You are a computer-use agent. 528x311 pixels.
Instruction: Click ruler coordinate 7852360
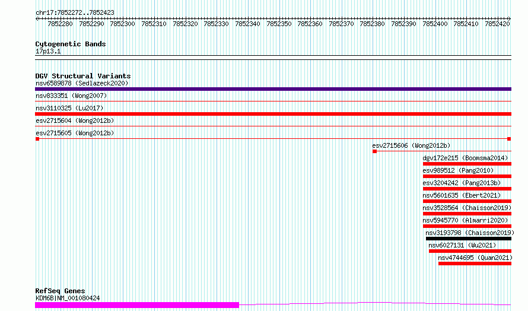310,24
